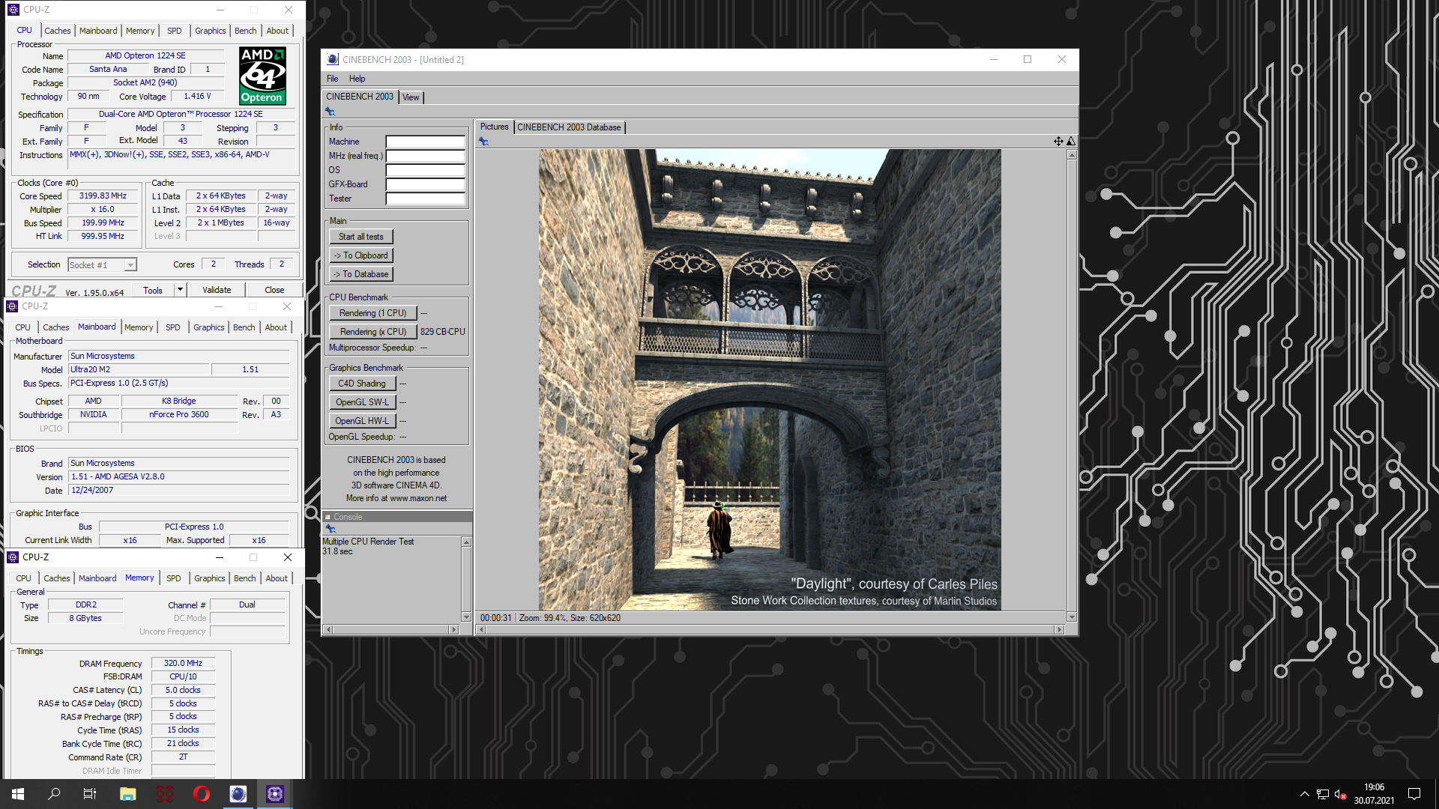Click the picture horizontal scroll right arrow
1439x809 pixels.
1059,630
